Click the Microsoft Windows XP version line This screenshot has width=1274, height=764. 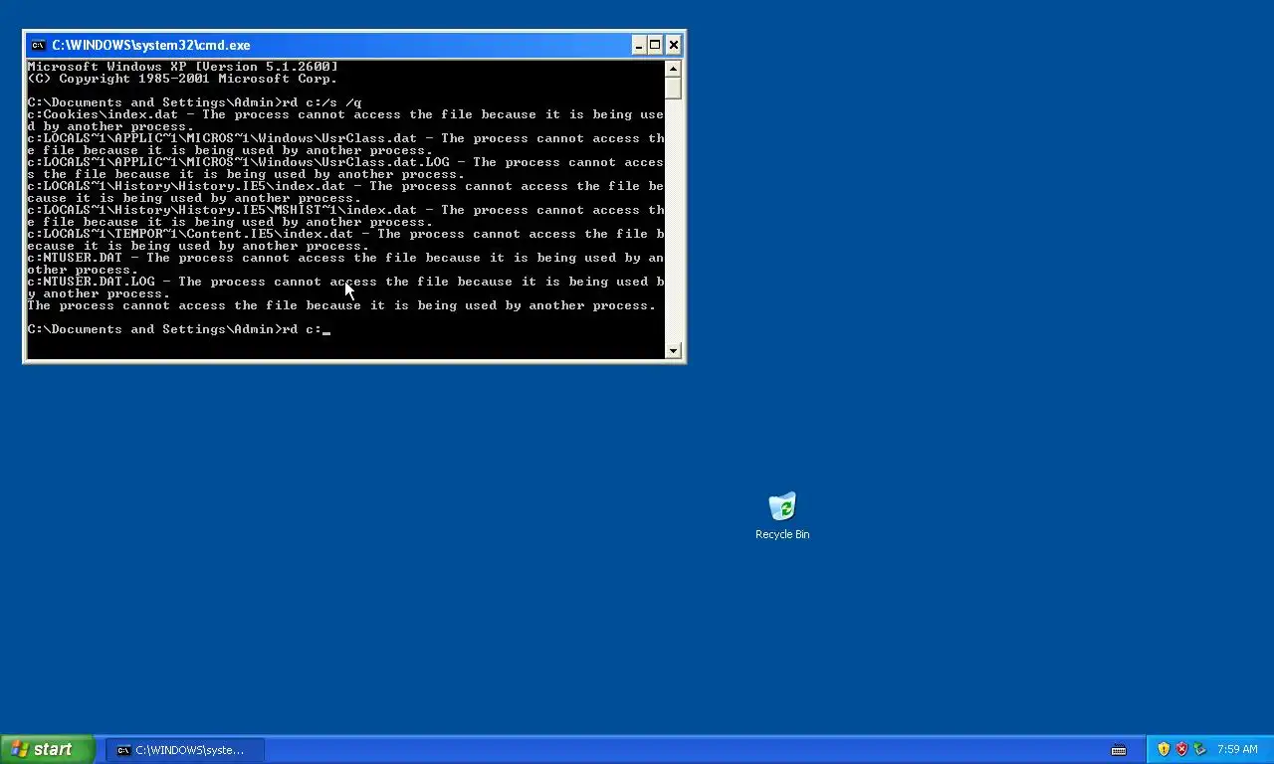click(182, 67)
